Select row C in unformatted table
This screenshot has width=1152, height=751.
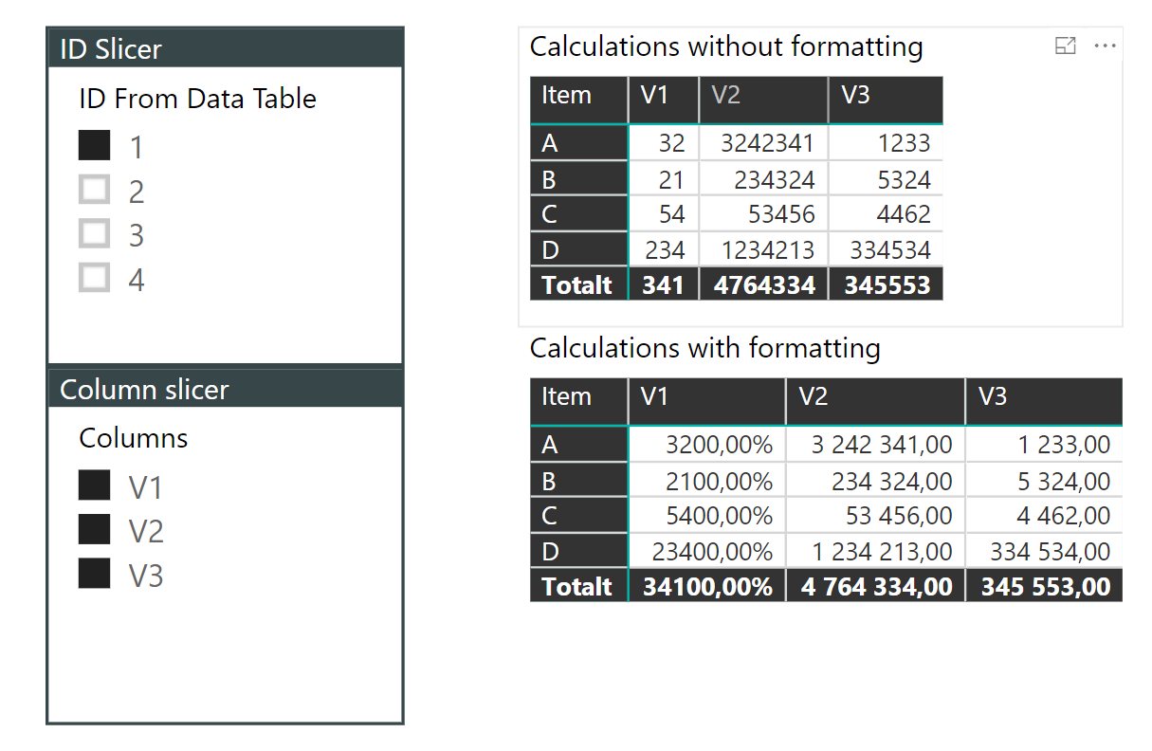pyautogui.click(x=578, y=214)
